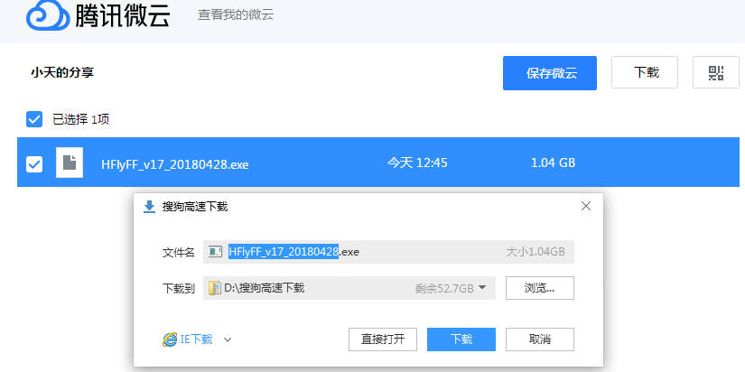This screenshot has height=372, width=745.
Task: Click the IE下载 option
Action: [196, 339]
